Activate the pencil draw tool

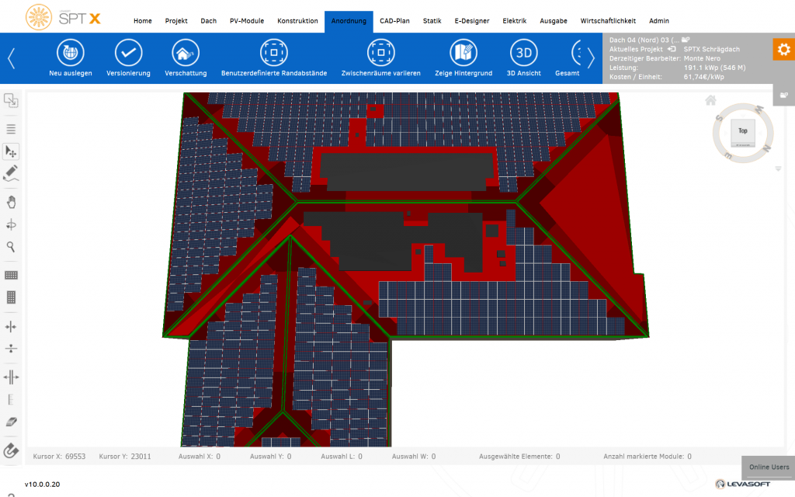pos(12,172)
